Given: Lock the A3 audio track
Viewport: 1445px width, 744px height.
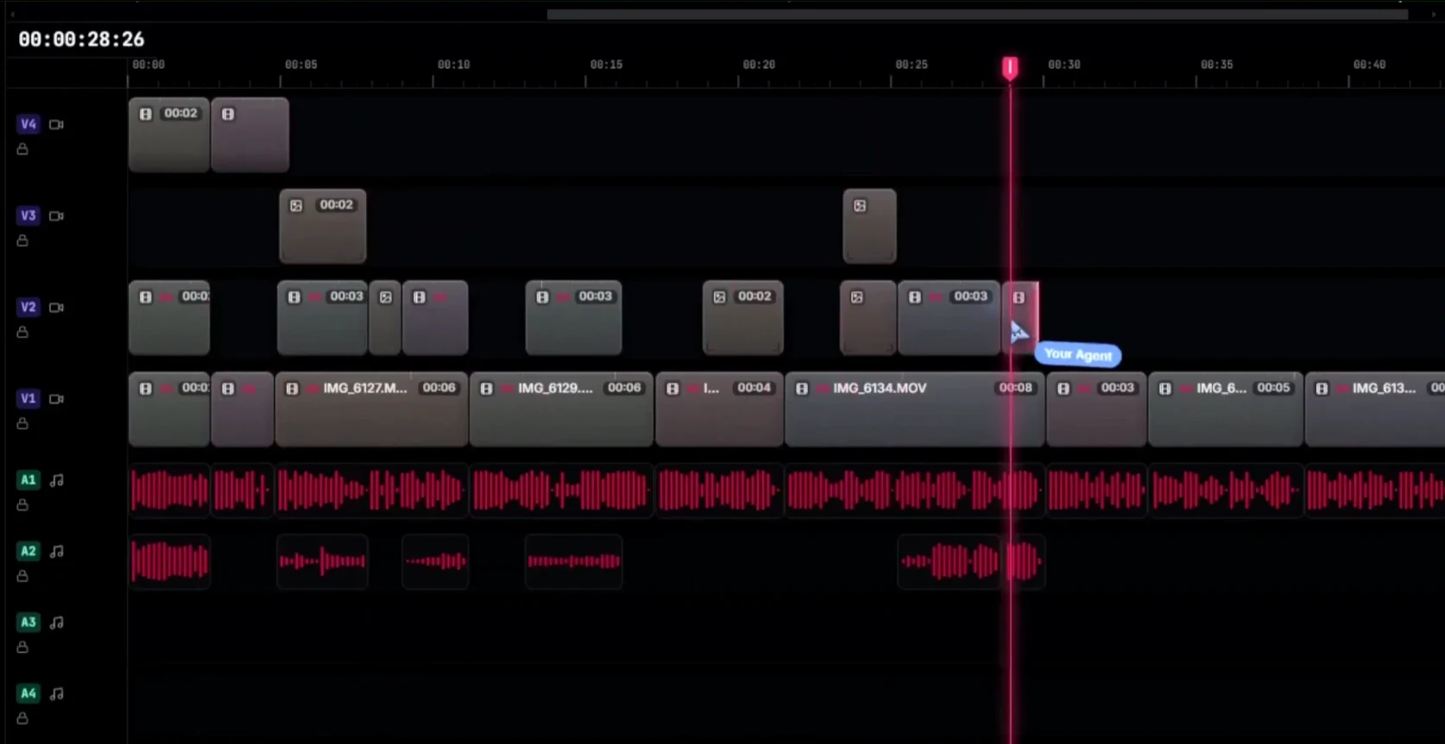Looking at the screenshot, I should (x=22, y=647).
